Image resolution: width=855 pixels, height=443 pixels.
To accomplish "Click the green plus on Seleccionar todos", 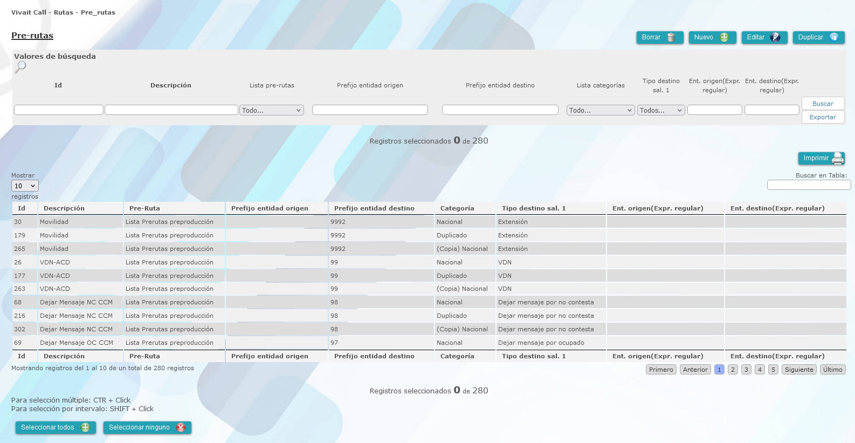I will [85, 427].
